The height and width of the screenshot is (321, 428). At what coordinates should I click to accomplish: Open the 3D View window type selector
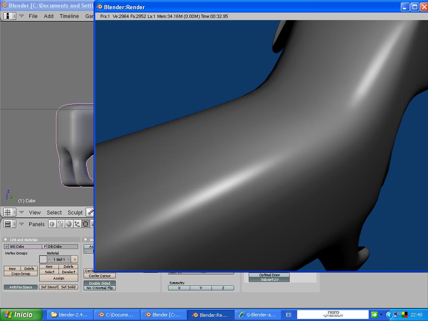click(x=10, y=212)
